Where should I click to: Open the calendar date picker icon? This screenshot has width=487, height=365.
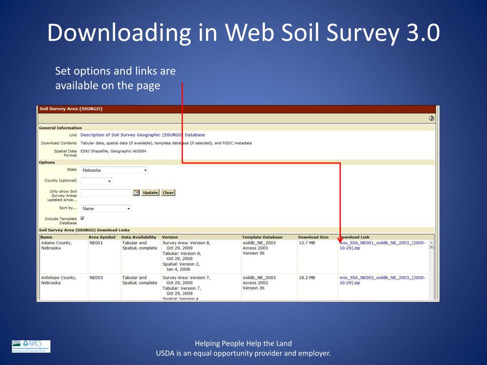tap(136, 192)
